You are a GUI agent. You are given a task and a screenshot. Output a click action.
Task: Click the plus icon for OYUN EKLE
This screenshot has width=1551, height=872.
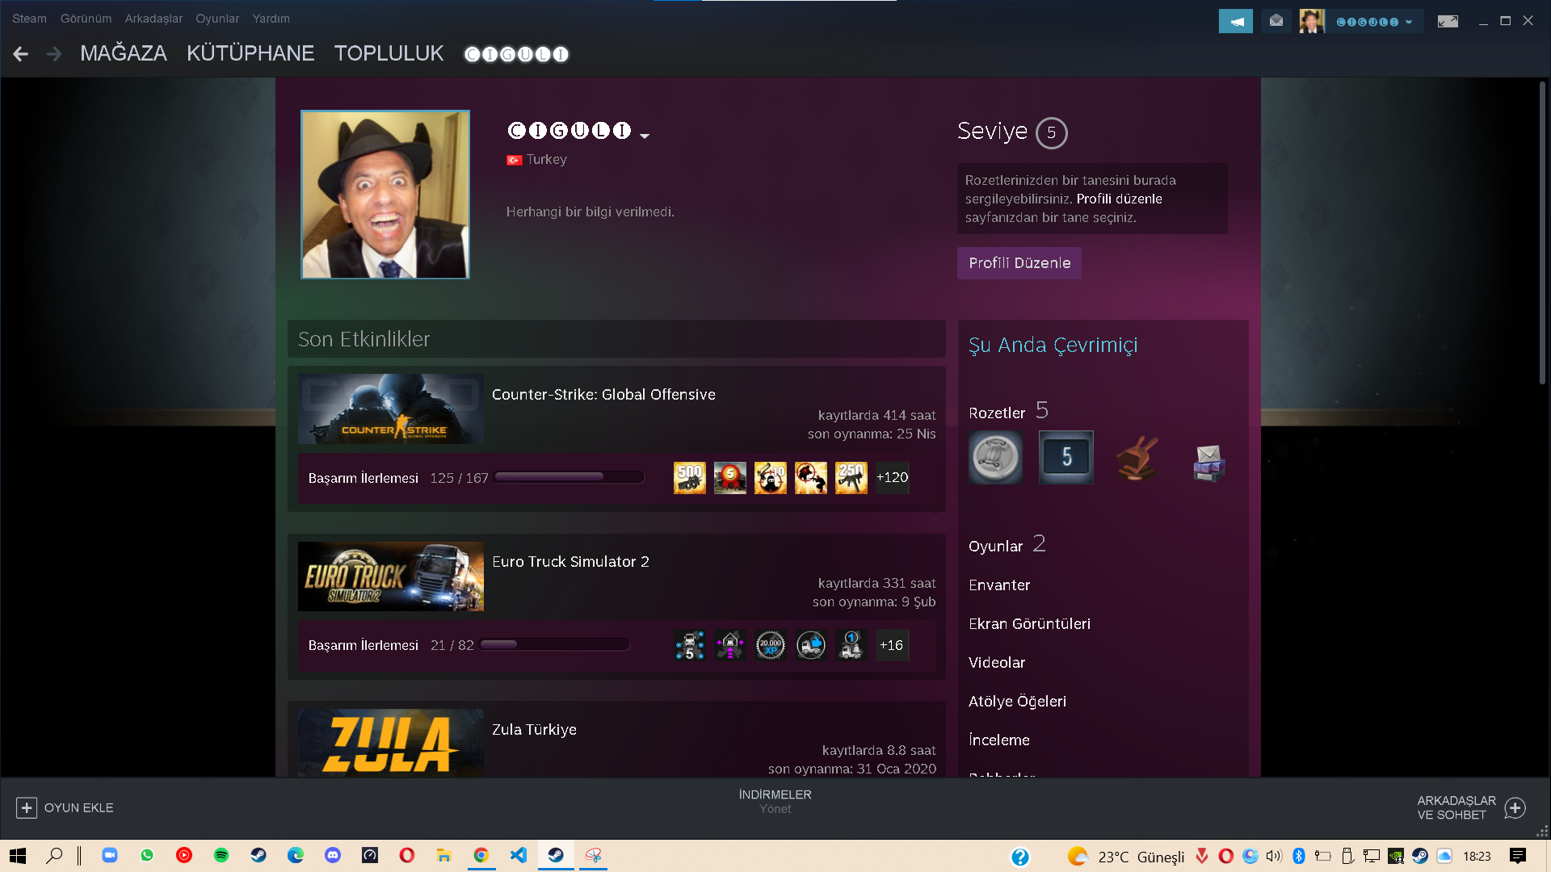pyautogui.click(x=27, y=807)
